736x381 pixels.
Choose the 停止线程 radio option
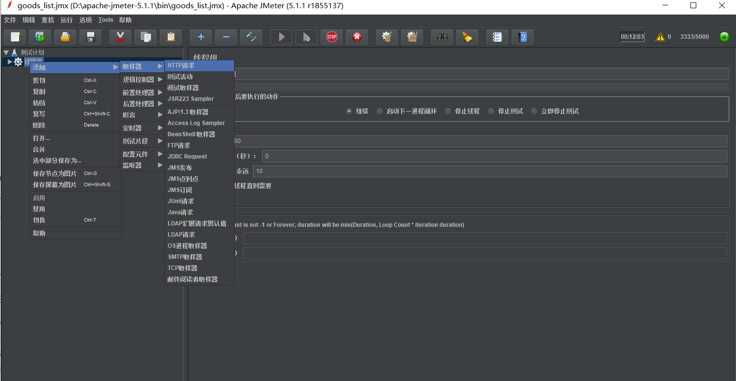pos(448,111)
